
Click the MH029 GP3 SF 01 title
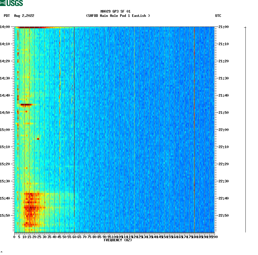coord(115,12)
